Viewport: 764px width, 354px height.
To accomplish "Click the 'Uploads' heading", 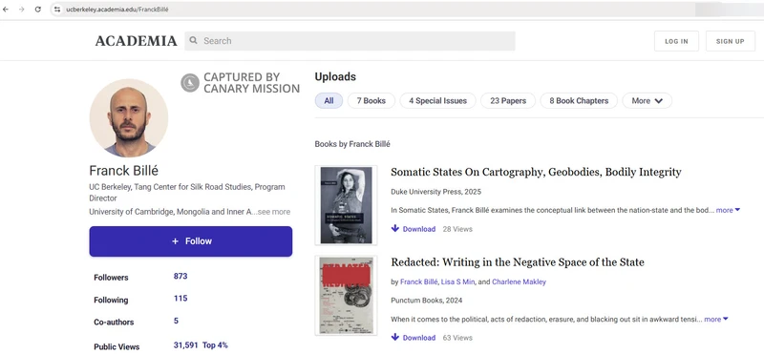I will [x=335, y=77].
